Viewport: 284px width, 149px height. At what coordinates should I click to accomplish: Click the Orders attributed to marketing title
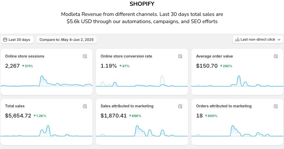(x=224, y=106)
